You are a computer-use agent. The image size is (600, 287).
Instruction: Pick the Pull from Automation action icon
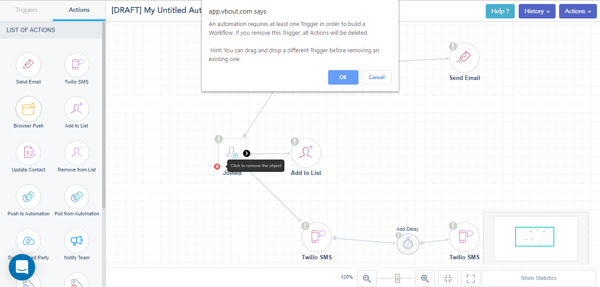pyautogui.click(x=77, y=197)
